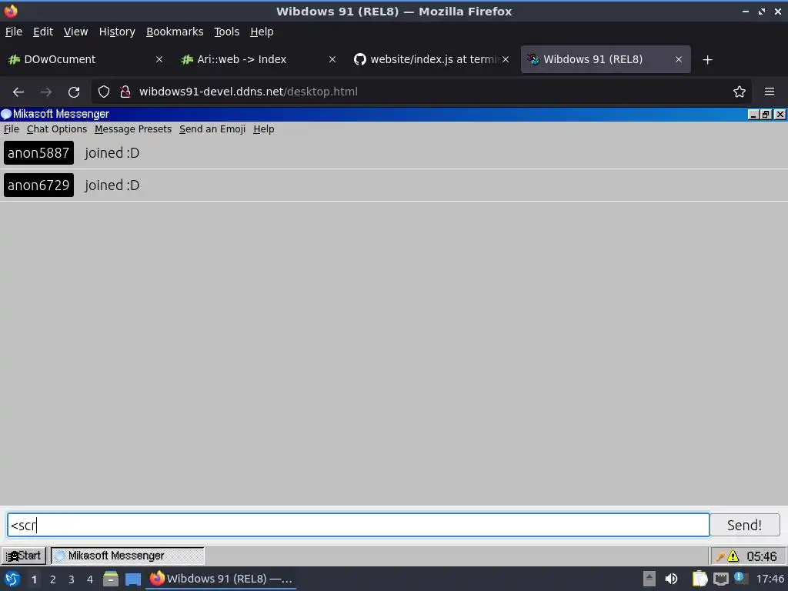Select the Wibdows 91 (REL8) tab

[606, 59]
